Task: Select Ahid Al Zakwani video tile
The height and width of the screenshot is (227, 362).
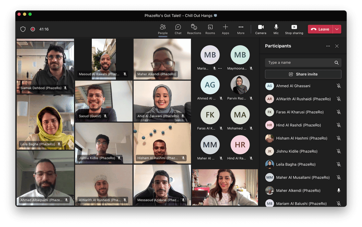Action: (x=162, y=101)
